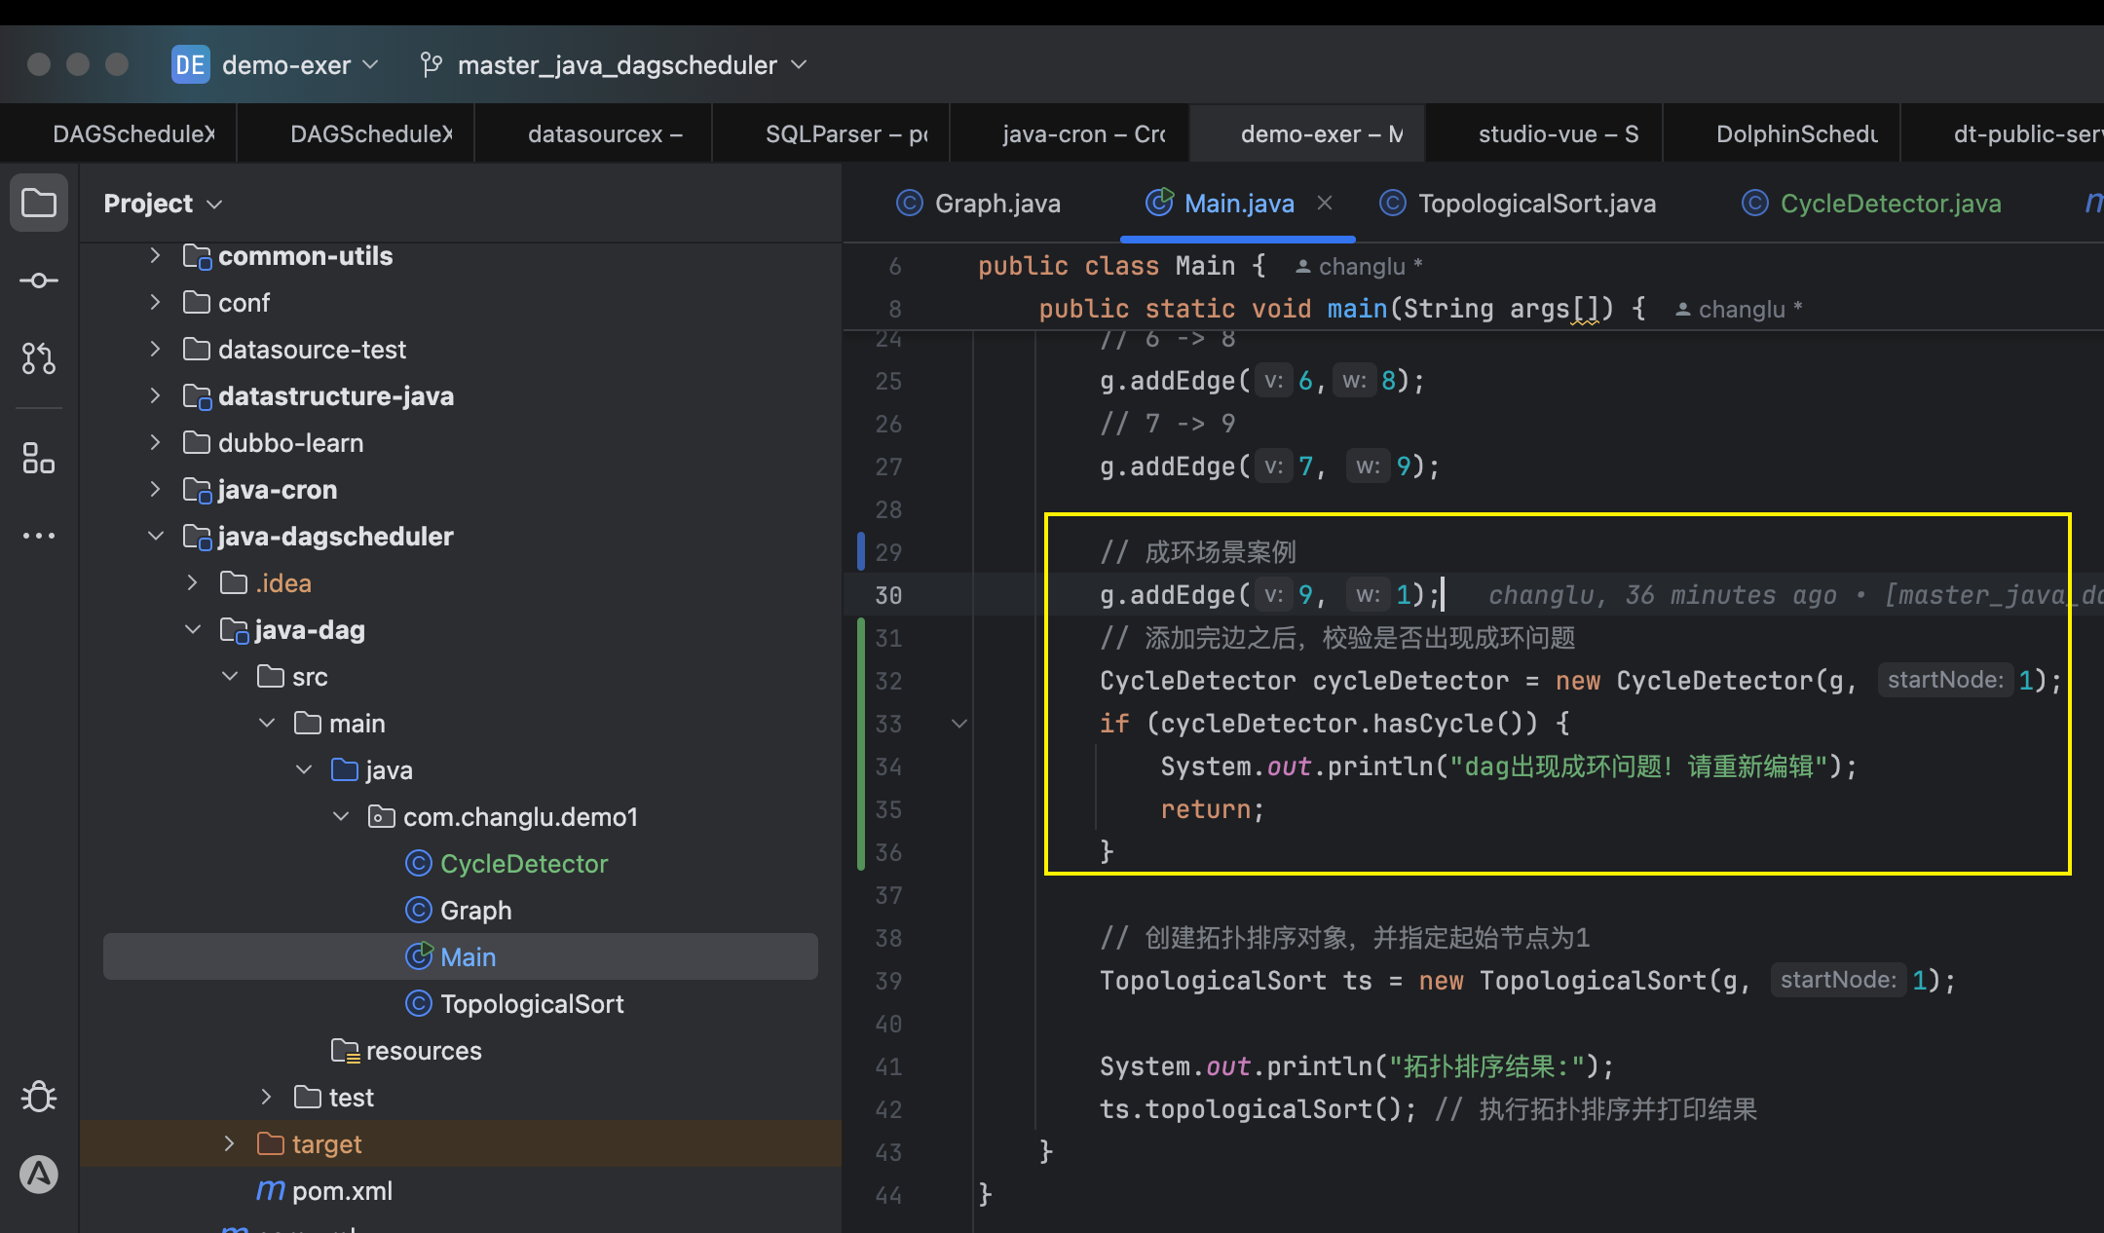Switch to the Graph.java editor tab
Screen dimensions: 2104x1233
979,203
